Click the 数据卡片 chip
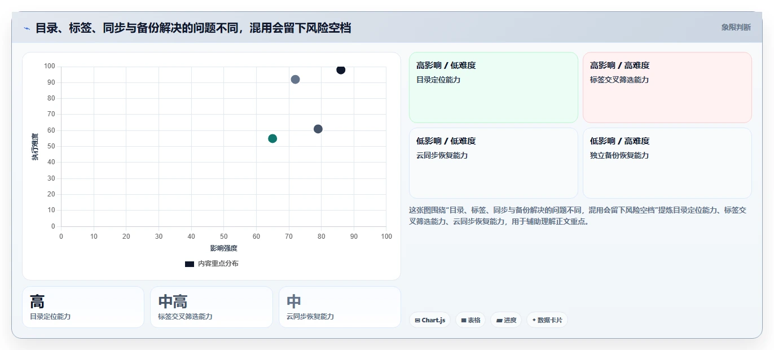This screenshot has height=350, width=774. point(547,320)
